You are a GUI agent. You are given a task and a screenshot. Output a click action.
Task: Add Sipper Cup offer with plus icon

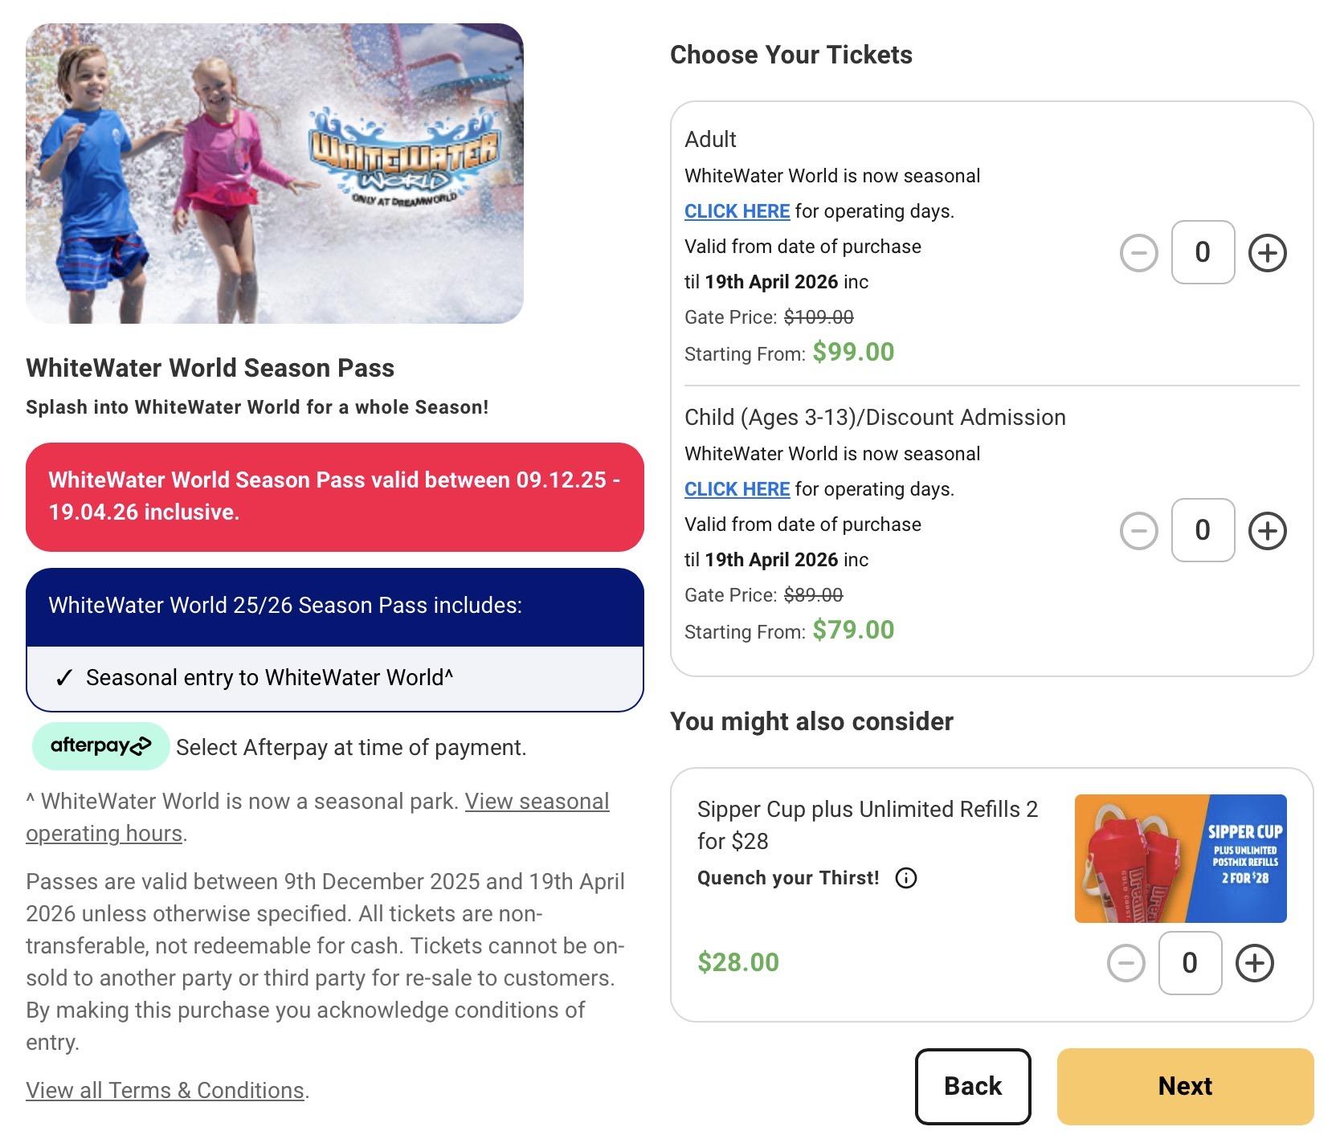[x=1254, y=963]
